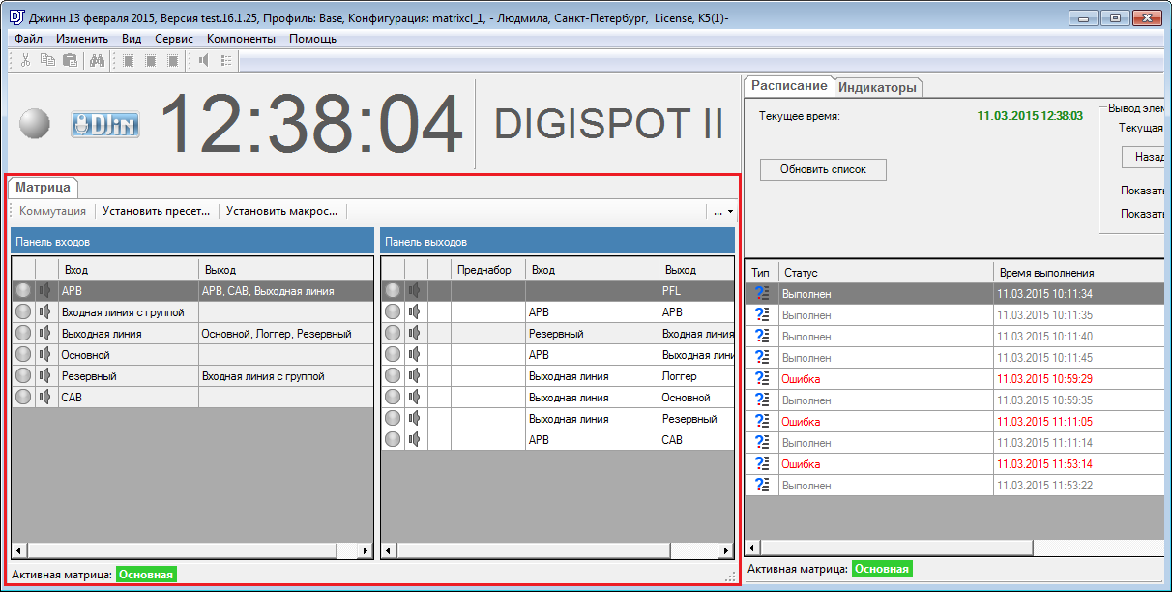Click type icon of error entry 11:11:05
Image resolution: width=1172 pixels, height=592 pixels.
point(762,421)
